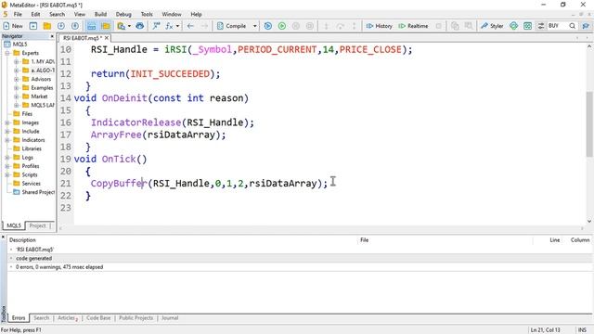Click the variable insertion VAR icon
The height and width of the screenshot is (334, 594).
pos(156,26)
